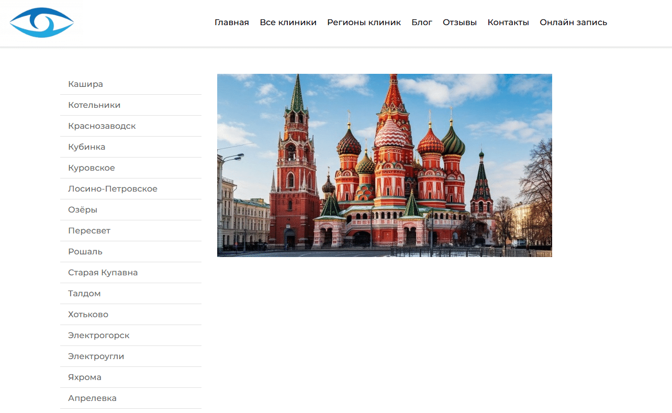Choose Электроугли in the city list
Image resolution: width=672 pixels, height=413 pixels.
[x=96, y=356]
